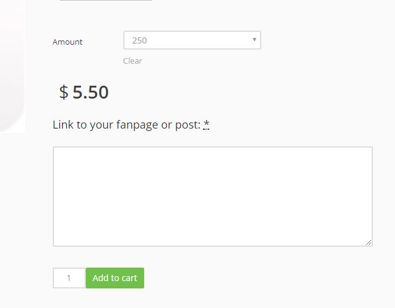This screenshot has width=395, height=308.
Task: Open the Amount select showing 250
Action: click(x=191, y=40)
